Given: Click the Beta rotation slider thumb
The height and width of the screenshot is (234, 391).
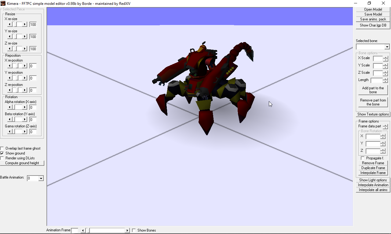Looking at the screenshot, I should tap(14, 119).
